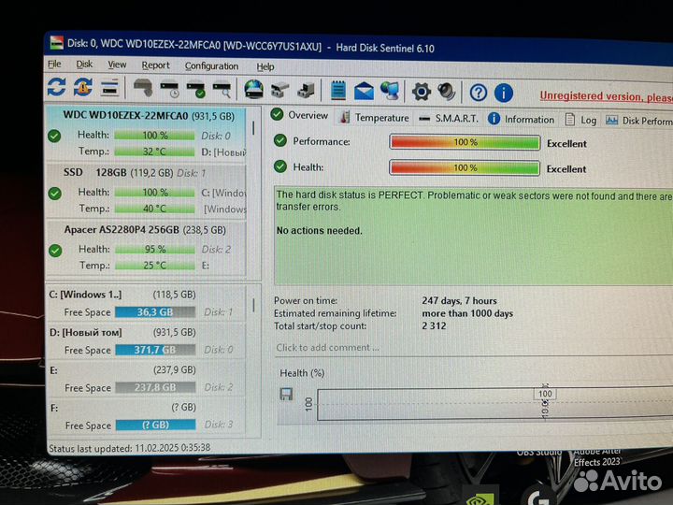Open the View menu
Screen dimensions: 673x505
[117, 65]
